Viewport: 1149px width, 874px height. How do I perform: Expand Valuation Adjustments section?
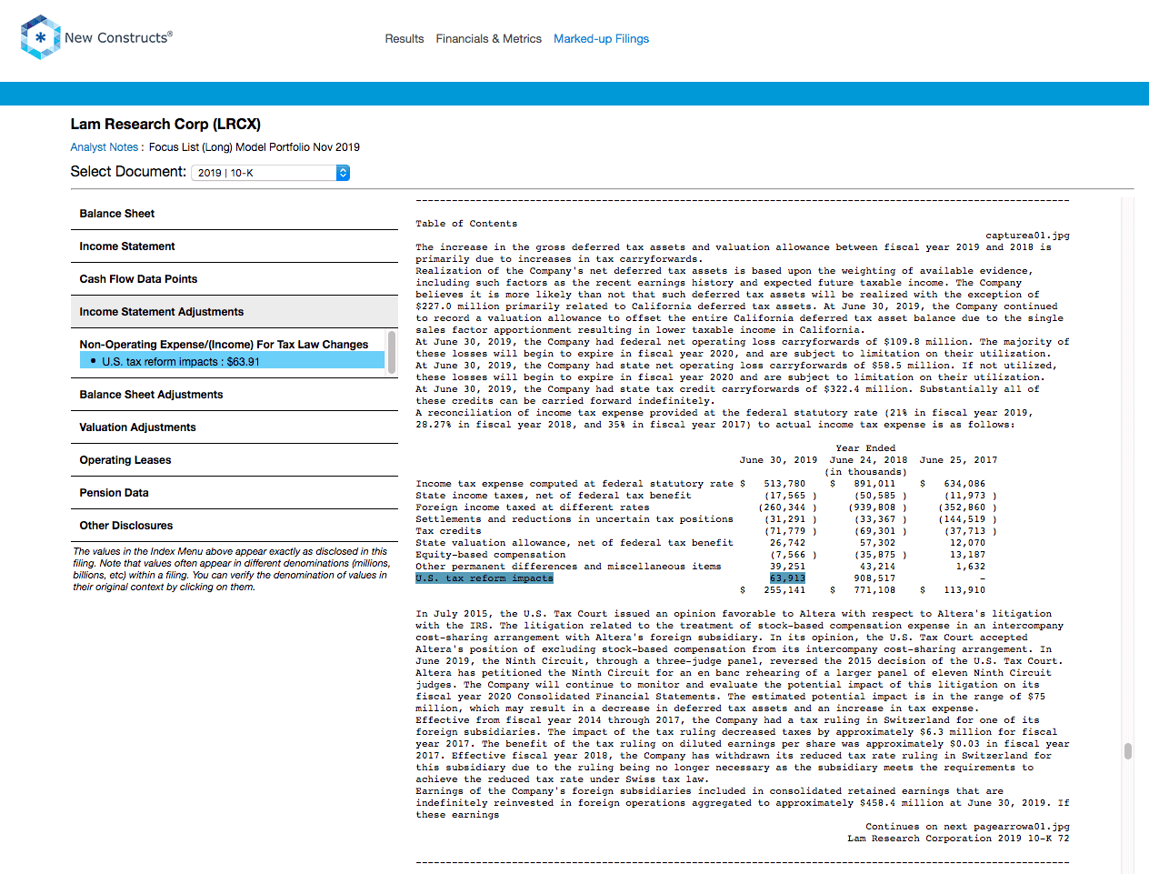(x=235, y=427)
